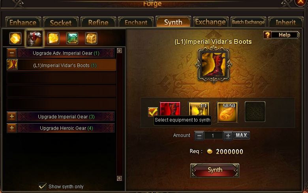Click the red Synth button
This screenshot has width=308, height=193.
click(215, 170)
